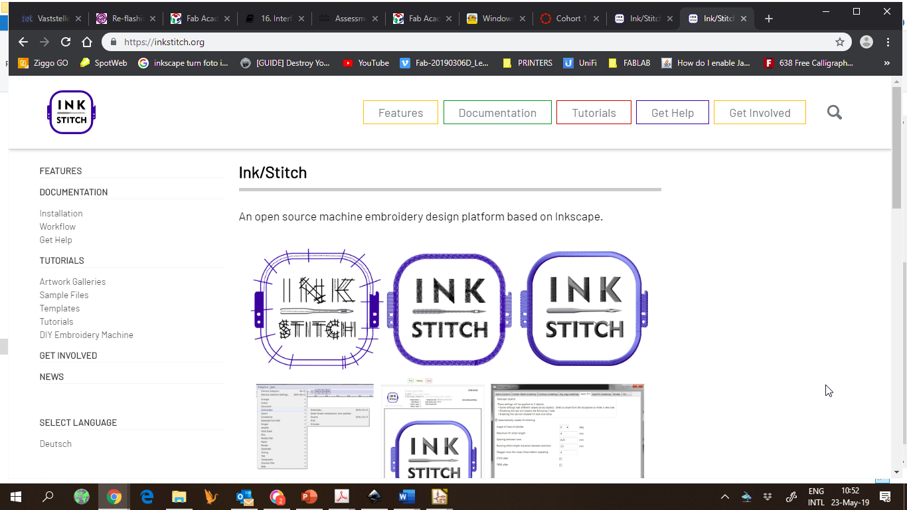Switch site language to Deutsch
907x510 pixels.
click(x=56, y=444)
